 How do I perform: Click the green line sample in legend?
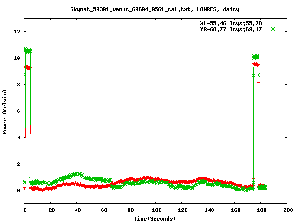point(273,29)
